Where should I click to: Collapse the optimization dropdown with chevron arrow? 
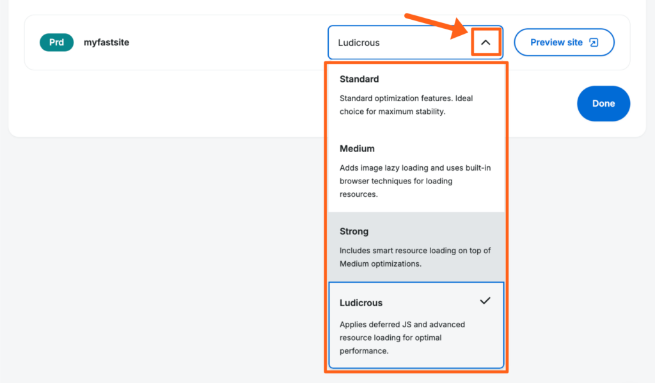tap(485, 43)
